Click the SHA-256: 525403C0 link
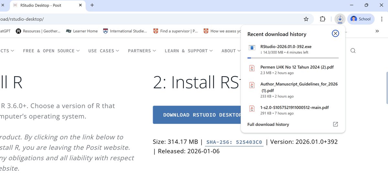 pyautogui.click(x=234, y=142)
